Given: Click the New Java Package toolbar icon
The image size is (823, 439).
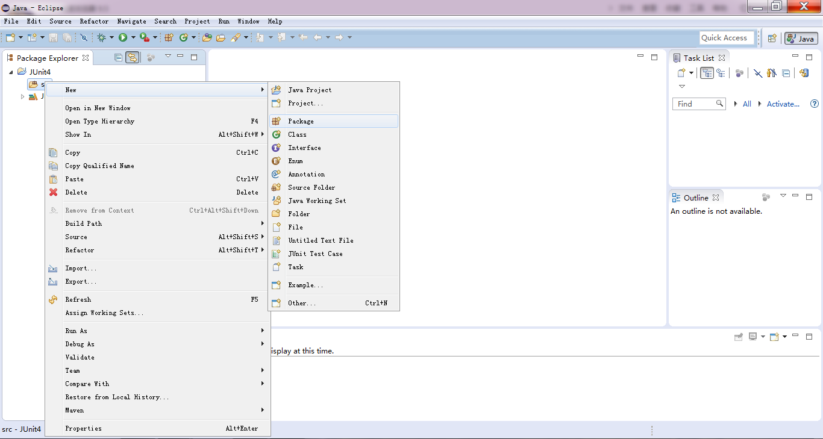Looking at the screenshot, I should (x=169, y=37).
